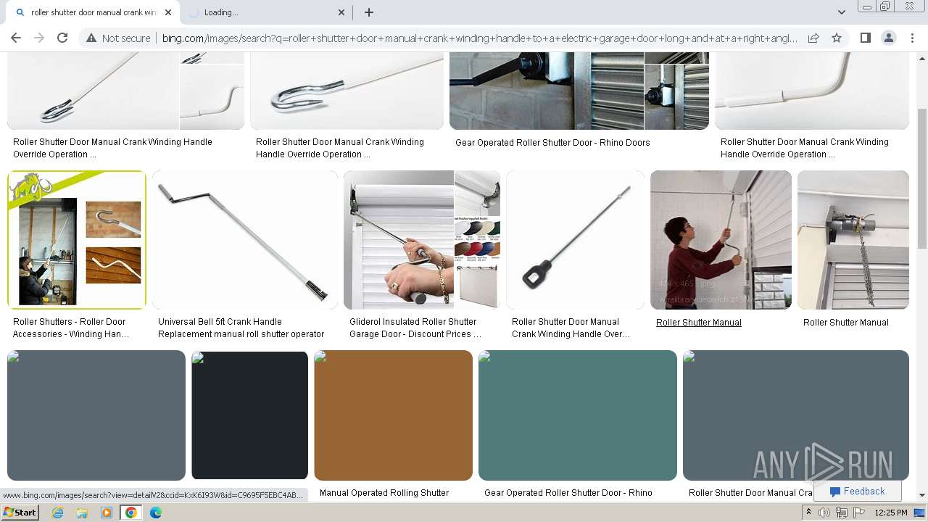The width and height of the screenshot is (928, 522).
Task: Open Roller Shutter Manual caption under motor image
Action: pyautogui.click(x=845, y=323)
